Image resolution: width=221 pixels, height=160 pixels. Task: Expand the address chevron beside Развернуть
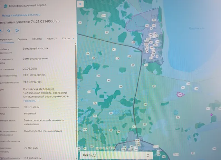point(38,101)
